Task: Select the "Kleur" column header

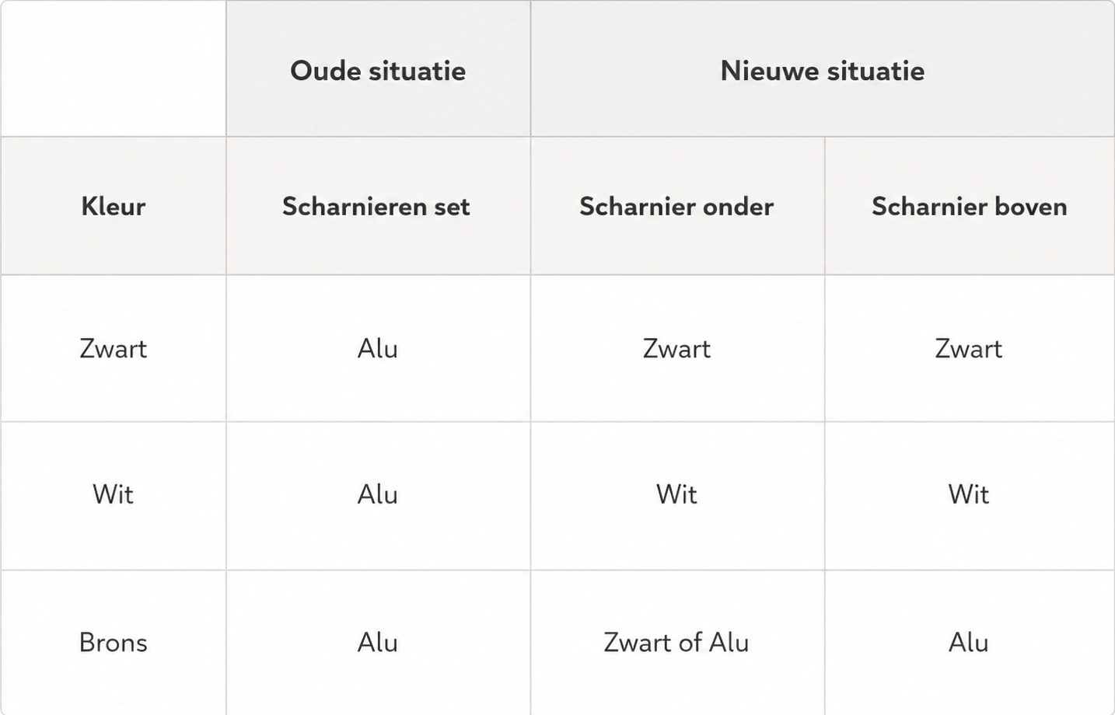Action: pyautogui.click(x=114, y=206)
